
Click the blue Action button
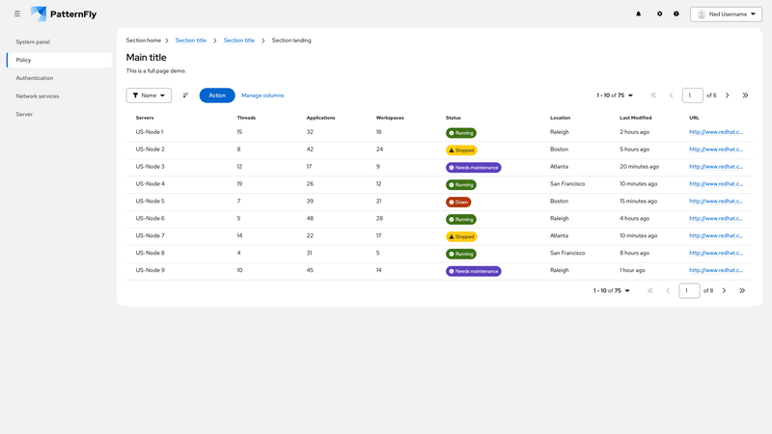click(217, 95)
